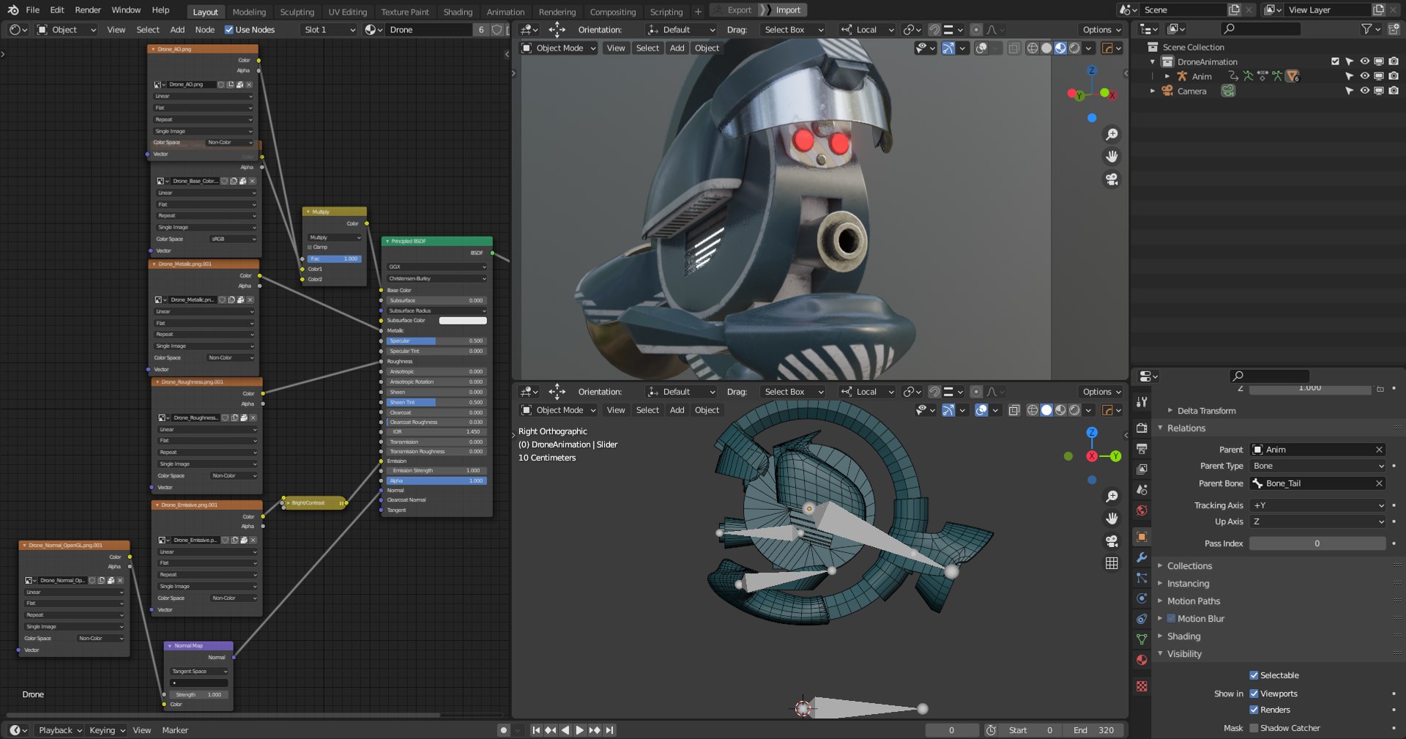Click the Subsurface Color swatch
Screen dimensions: 1406x739
(463, 321)
